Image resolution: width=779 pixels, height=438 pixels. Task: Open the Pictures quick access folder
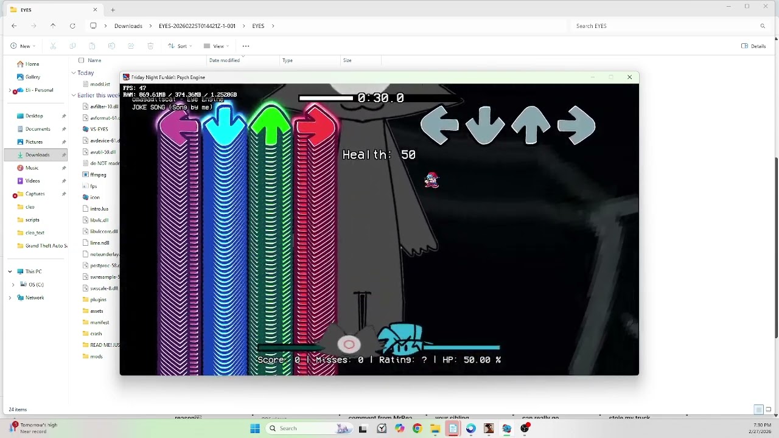[30, 142]
